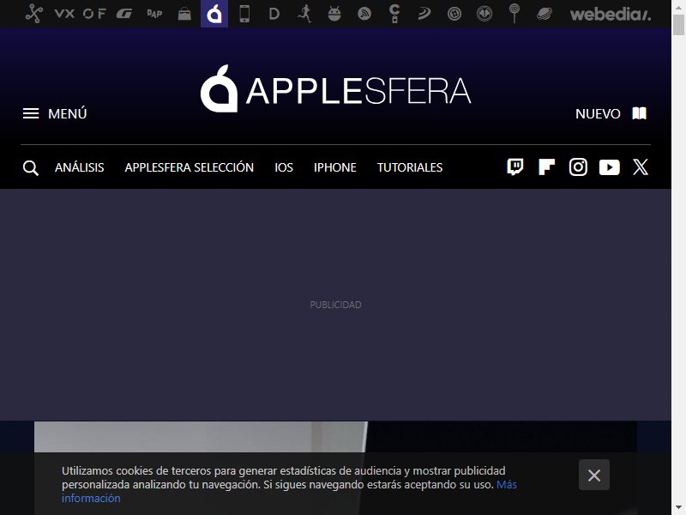Open the planet site icon
Screen dimensions: 686x515
pos(545,14)
